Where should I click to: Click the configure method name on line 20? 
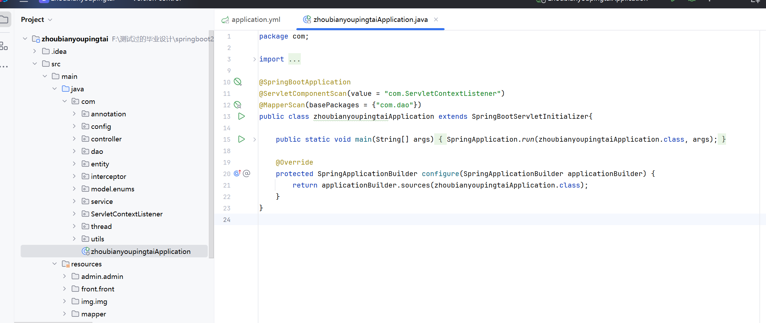(x=440, y=174)
